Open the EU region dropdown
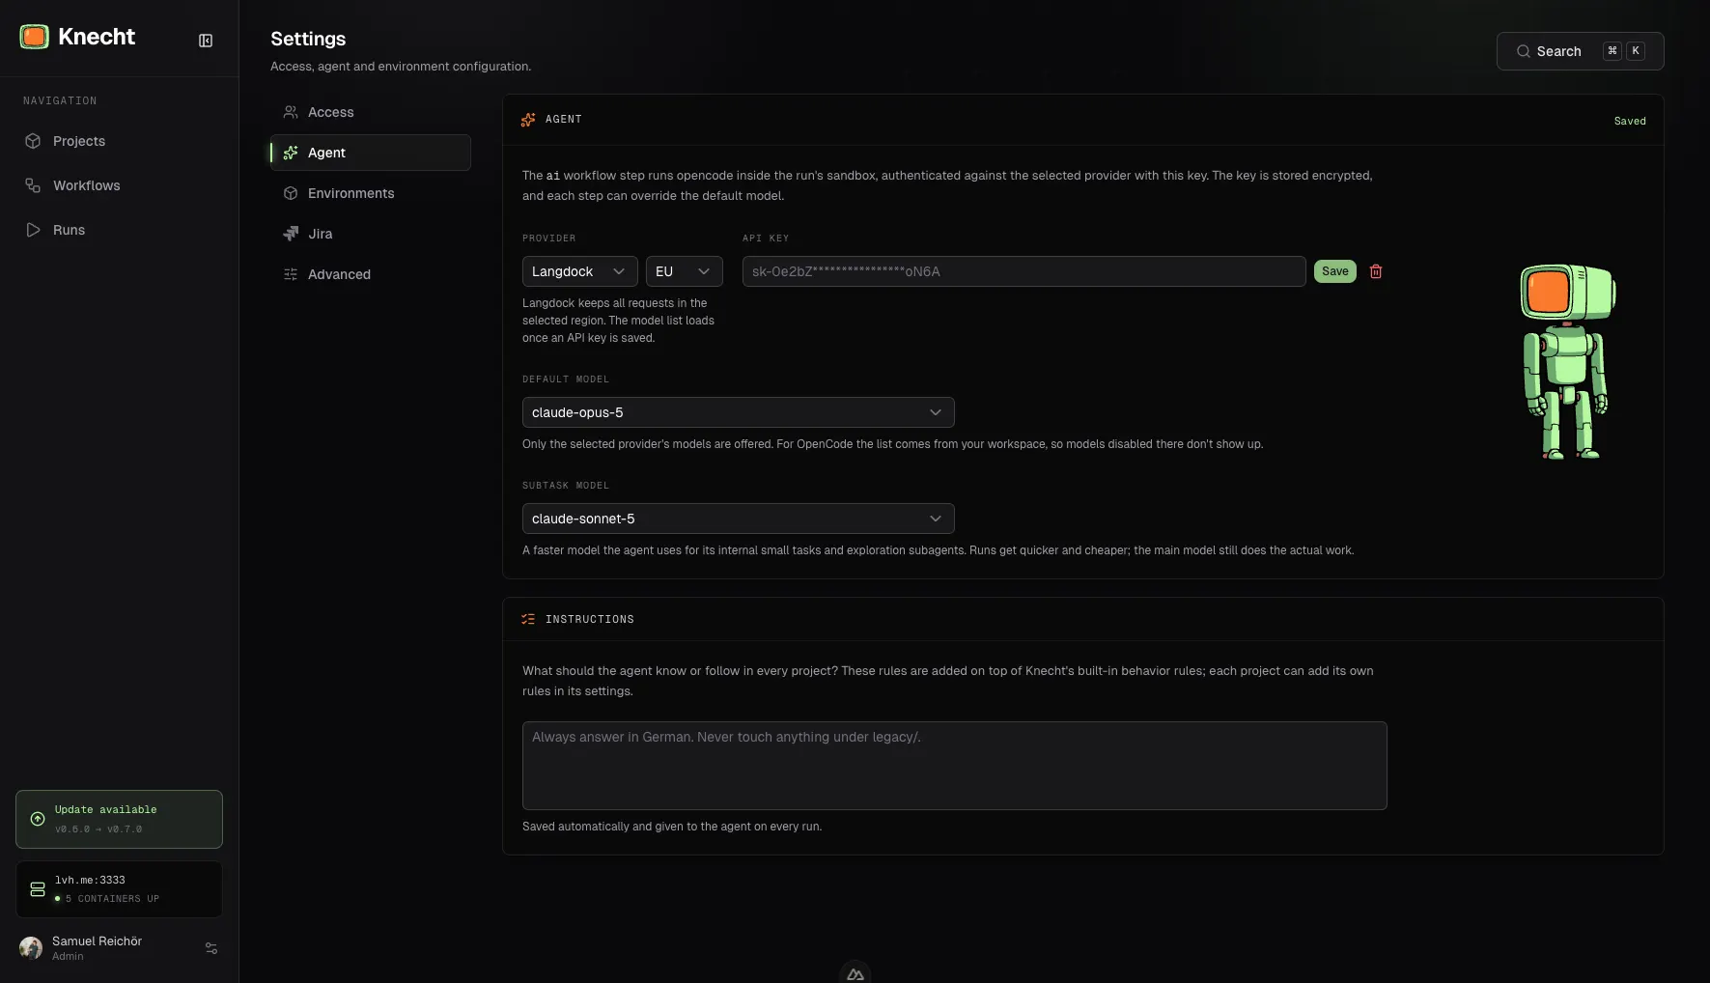 pos(685,271)
